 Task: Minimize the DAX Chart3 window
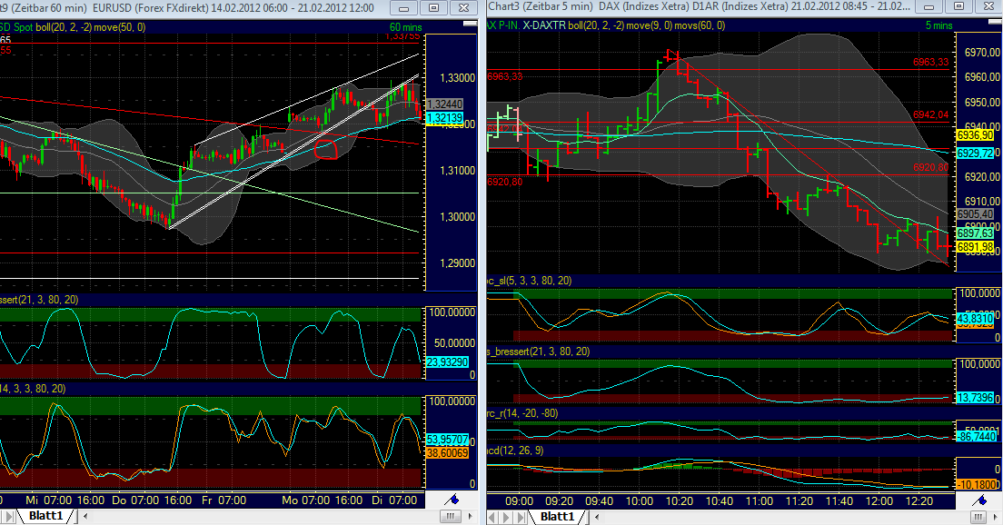coord(929,7)
